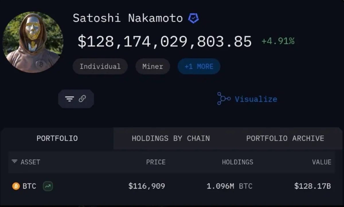Expand the +1 MORE tags
This screenshot has height=207, width=344.
(x=199, y=66)
